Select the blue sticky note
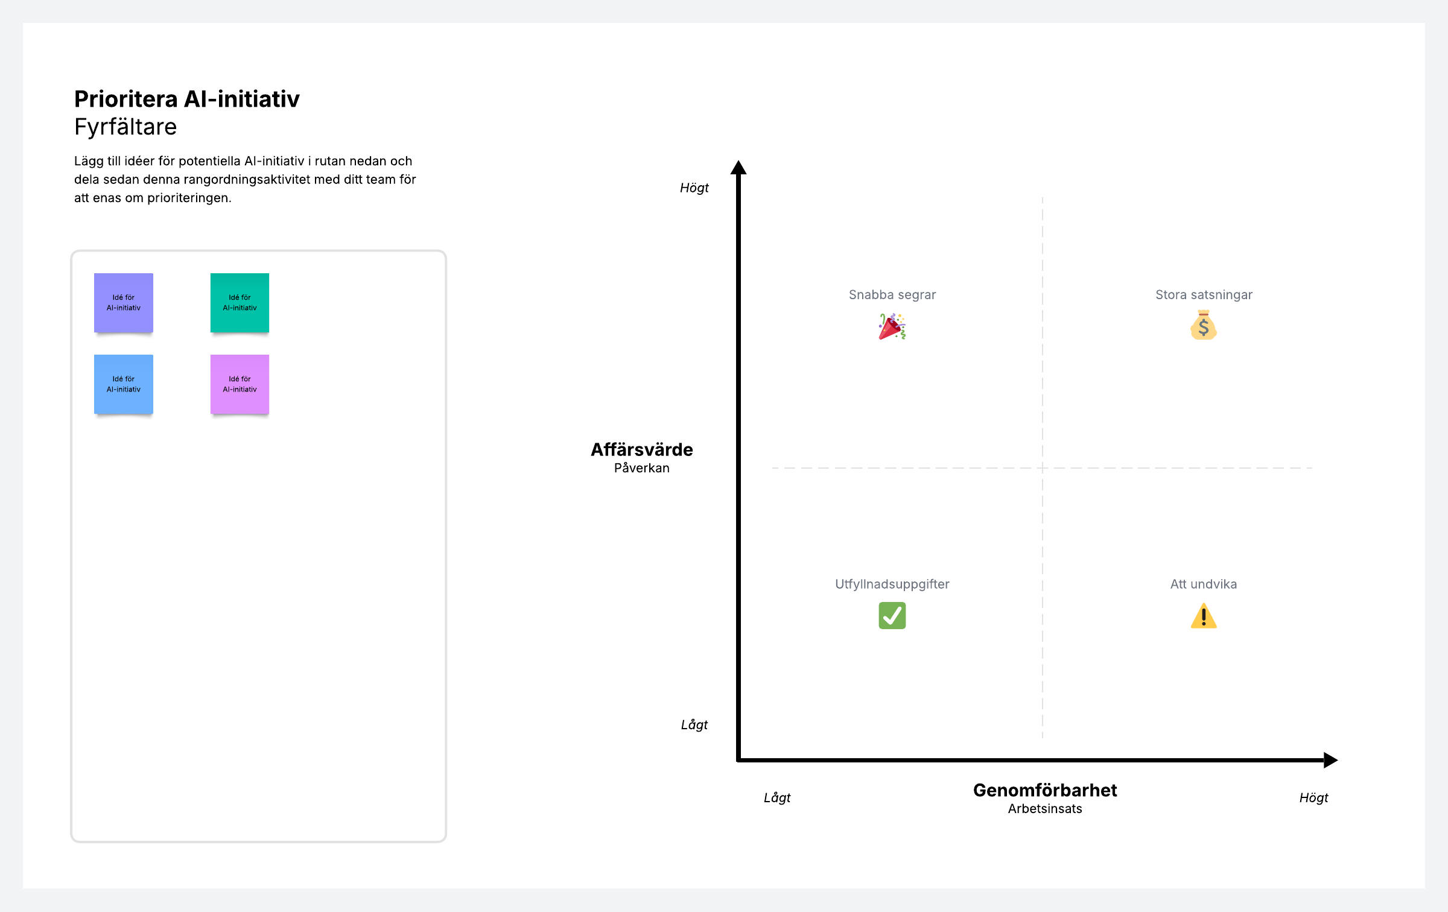 pyautogui.click(x=124, y=384)
